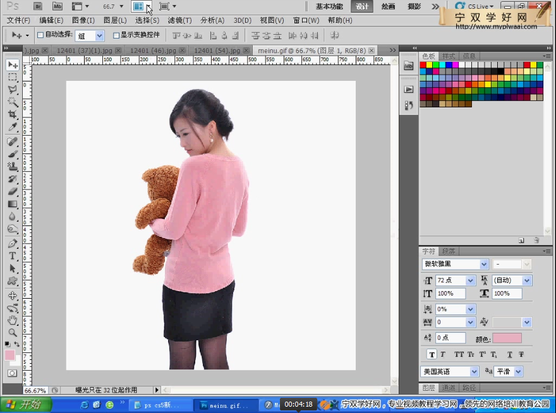Toggle Small Caps text style
Viewport: 556px width, 413px height.
tap(471, 354)
